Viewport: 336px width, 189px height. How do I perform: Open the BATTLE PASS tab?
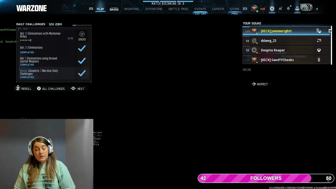tap(178, 9)
